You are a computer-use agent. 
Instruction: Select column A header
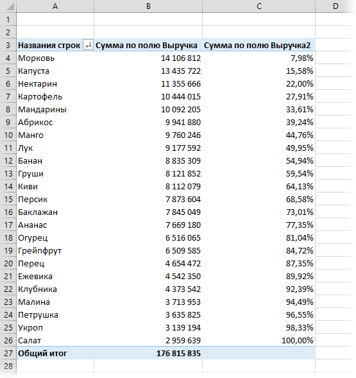[x=55, y=6]
